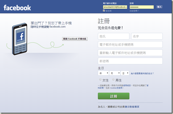Viewport: 173px width, 114px height.
Task: Click the mobile phone illustration
Action: (x=20, y=39)
